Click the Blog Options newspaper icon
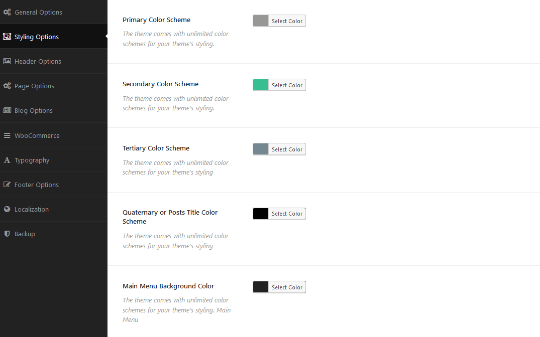 click(x=7, y=110)
